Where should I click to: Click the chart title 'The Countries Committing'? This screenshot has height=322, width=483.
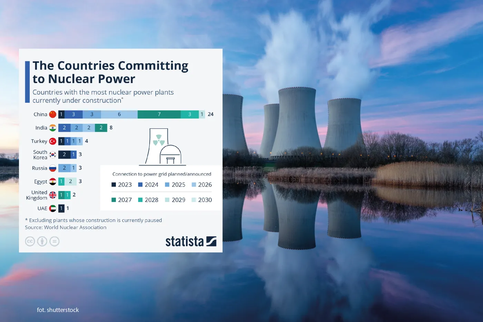tap(110, 66)
